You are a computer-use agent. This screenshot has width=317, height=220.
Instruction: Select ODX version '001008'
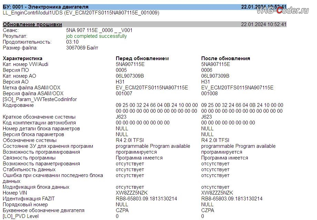click(209, 93)
